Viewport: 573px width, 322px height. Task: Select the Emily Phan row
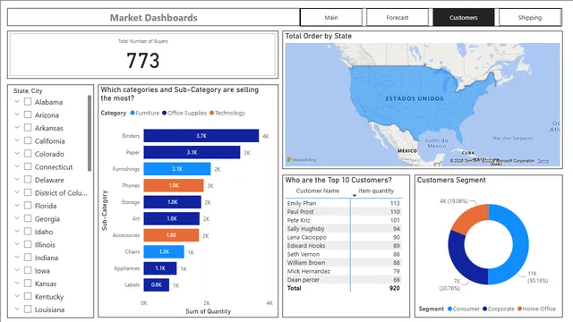(344, 203)
